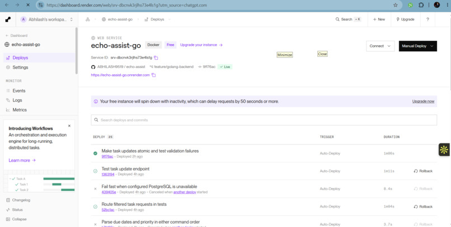Open commit link 1363194
This screenshot has height=227, width=451.
point(108,174)
